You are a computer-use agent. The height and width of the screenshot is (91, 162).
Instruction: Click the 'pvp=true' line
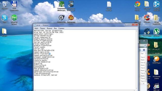click(38, 63)
